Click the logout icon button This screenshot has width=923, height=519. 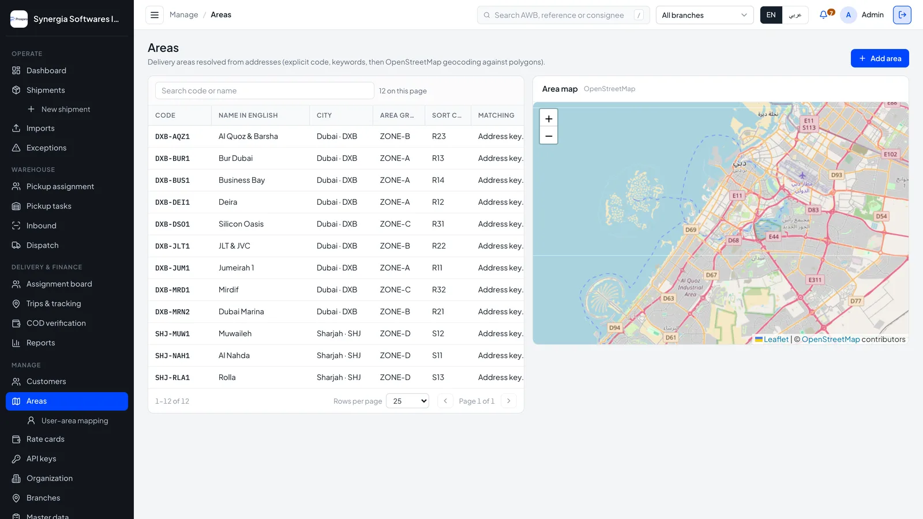pos(902,15)
